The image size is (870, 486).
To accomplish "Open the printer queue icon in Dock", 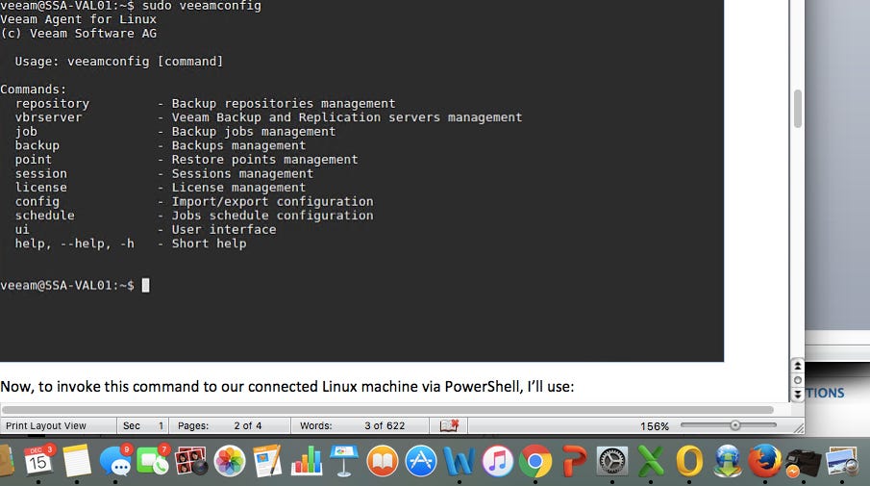I will pyautogui.click(x=803, y=462).
